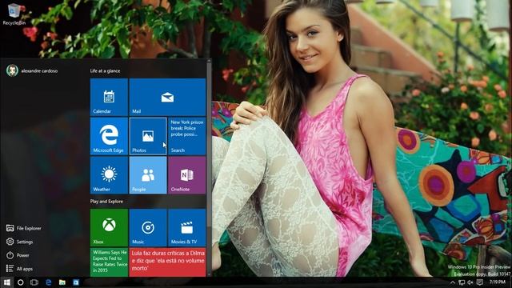Select the Recycle Bin desktop icon

coord(14,14)
